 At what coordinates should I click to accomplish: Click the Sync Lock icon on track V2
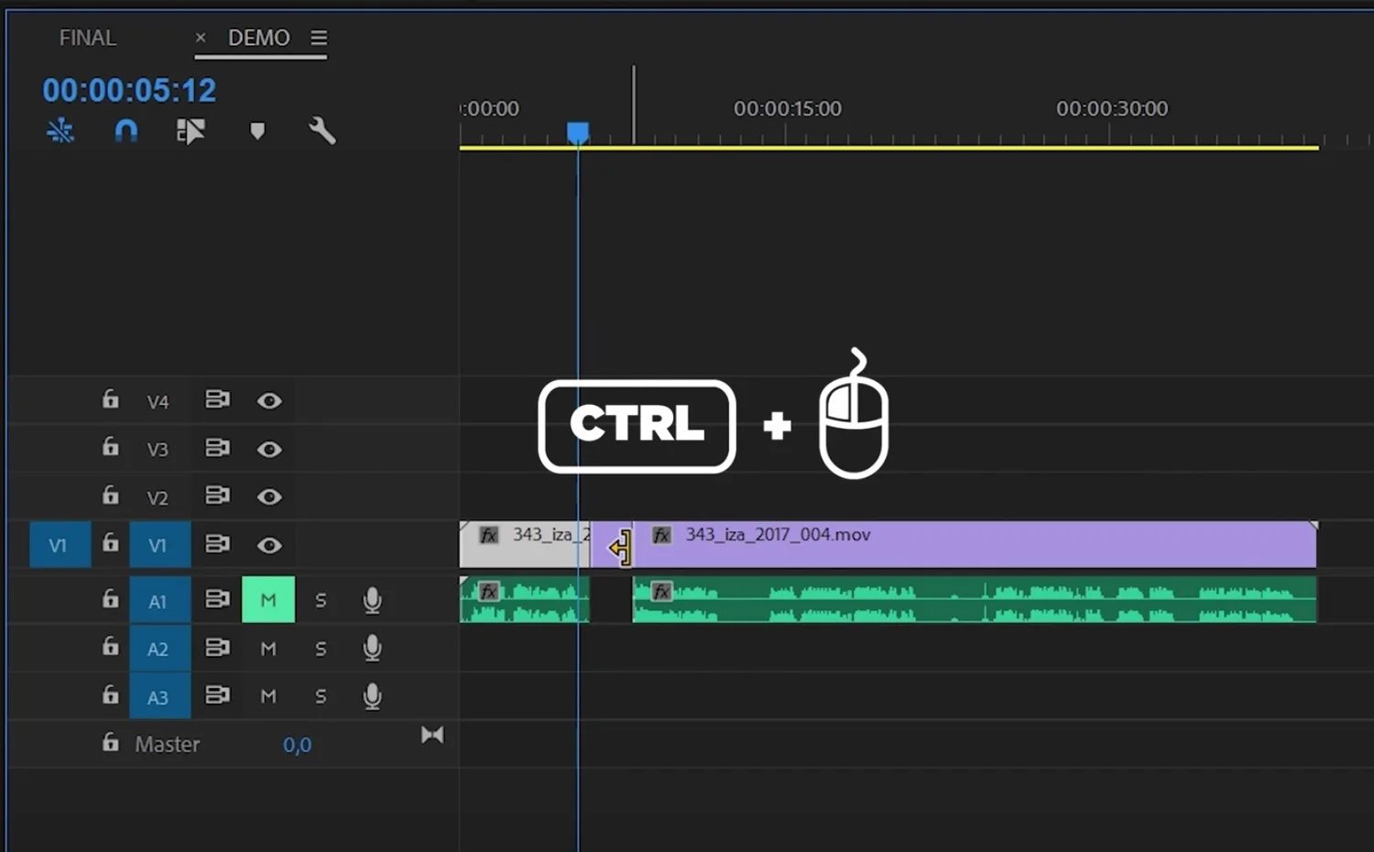pyautogui.click(x=217, y=496)
